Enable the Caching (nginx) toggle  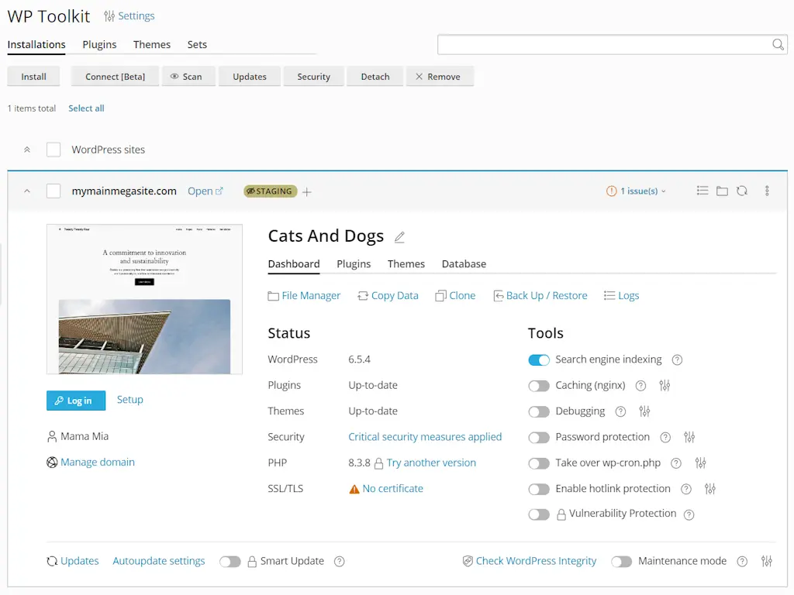[x=539, y=385]
